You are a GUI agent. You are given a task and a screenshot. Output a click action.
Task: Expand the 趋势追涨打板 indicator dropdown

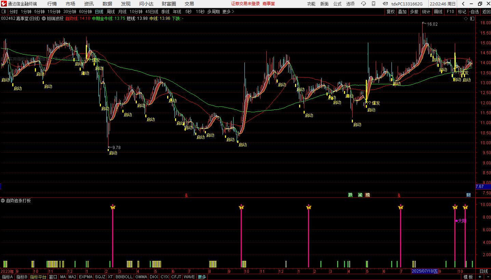[3, 201]
